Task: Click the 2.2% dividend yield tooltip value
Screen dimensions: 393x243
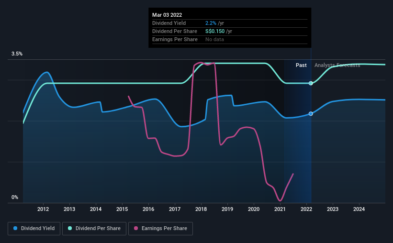Action: 211,23
